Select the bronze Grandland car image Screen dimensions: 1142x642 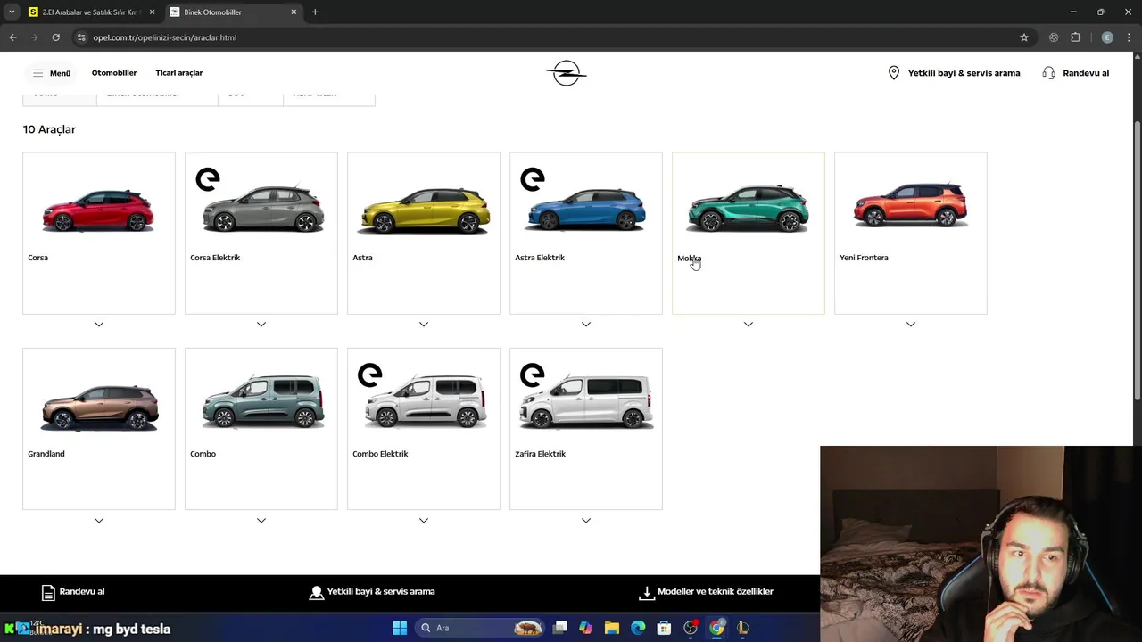(x=99, y=407)
